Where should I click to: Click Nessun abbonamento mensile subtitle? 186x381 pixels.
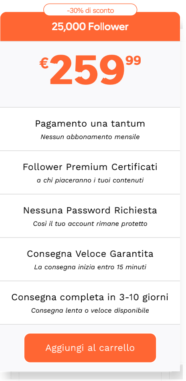90,137
